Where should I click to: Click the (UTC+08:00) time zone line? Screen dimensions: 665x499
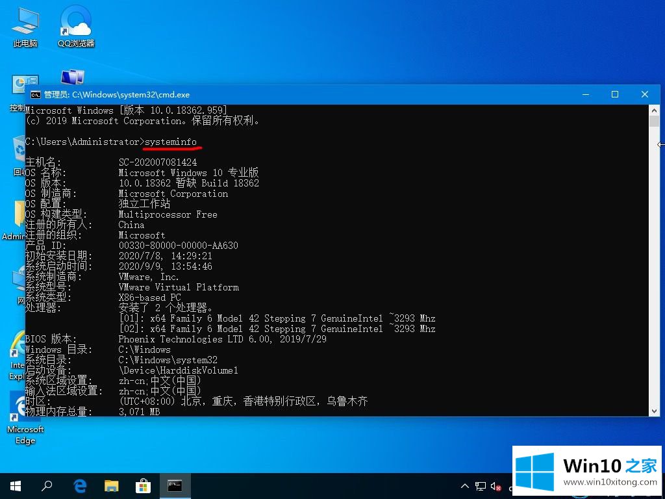pos(244,401)
